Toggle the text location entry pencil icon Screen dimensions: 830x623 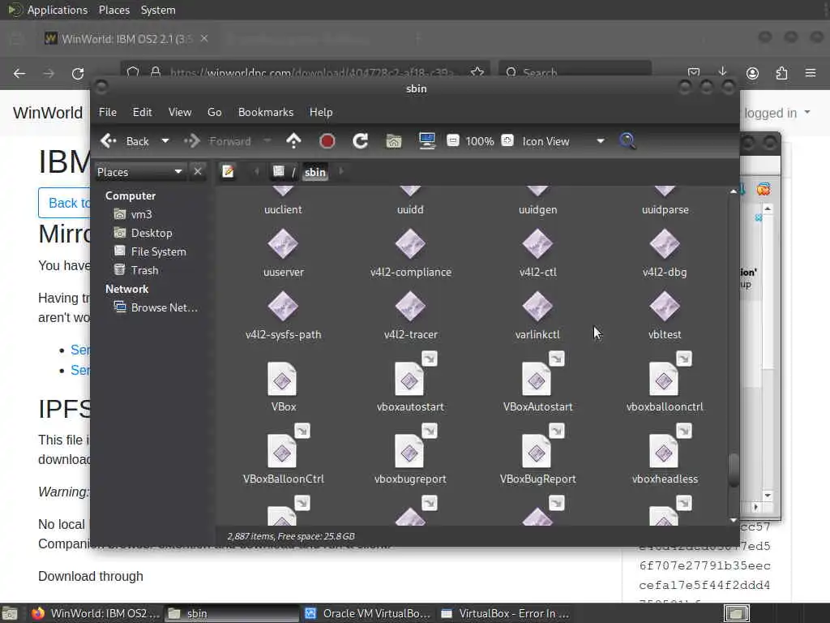tap(228, 172)
